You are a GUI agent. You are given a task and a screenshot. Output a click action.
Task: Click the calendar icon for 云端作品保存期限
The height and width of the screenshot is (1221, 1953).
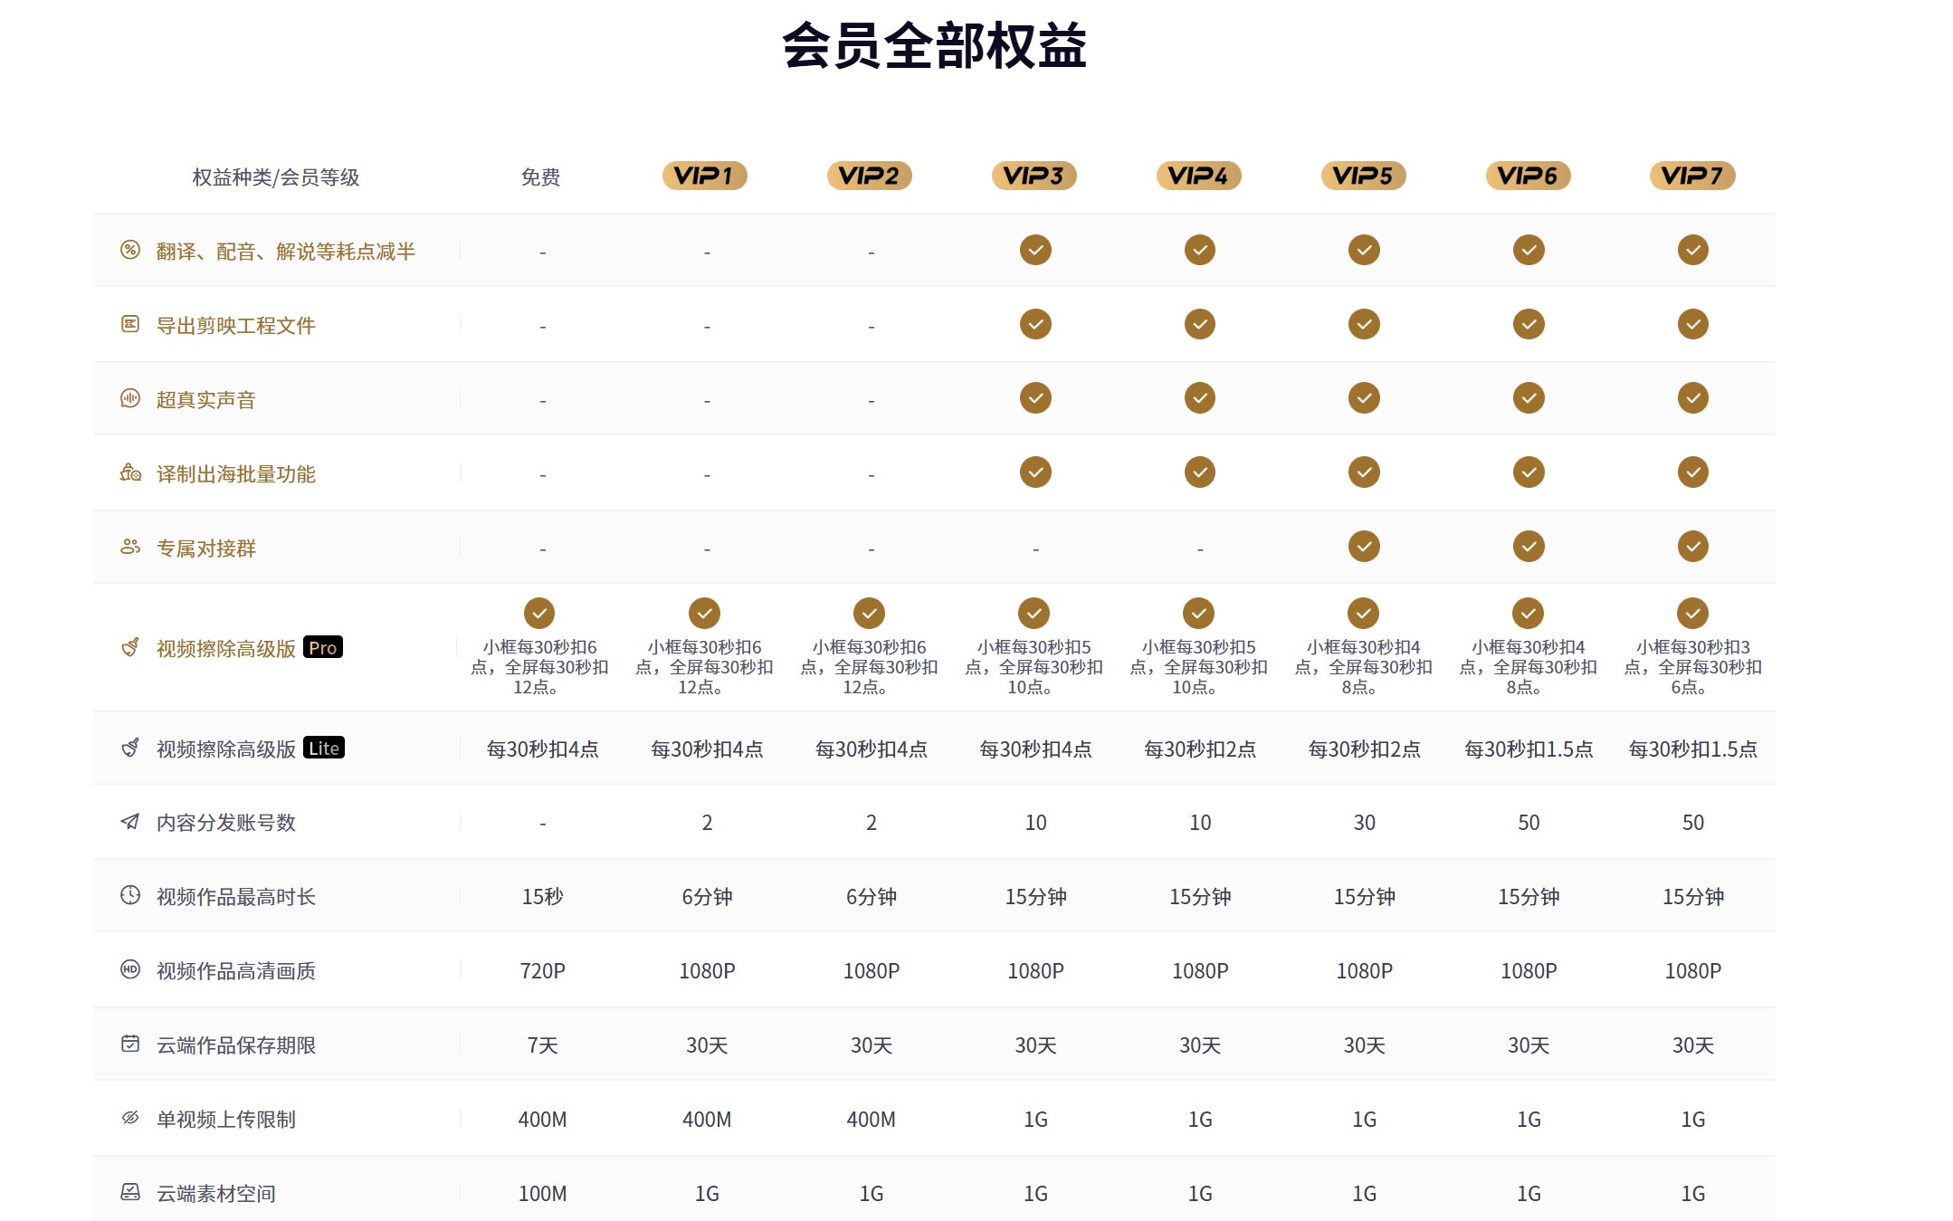pos(129,1045)
